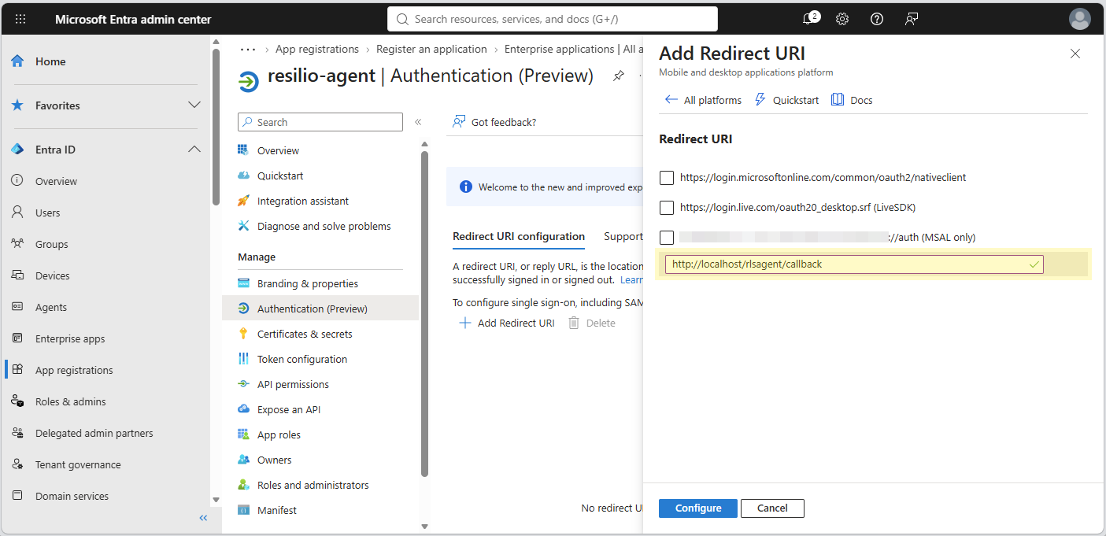
Task: Click the resource menu Search box
Action: click(320, 122)
